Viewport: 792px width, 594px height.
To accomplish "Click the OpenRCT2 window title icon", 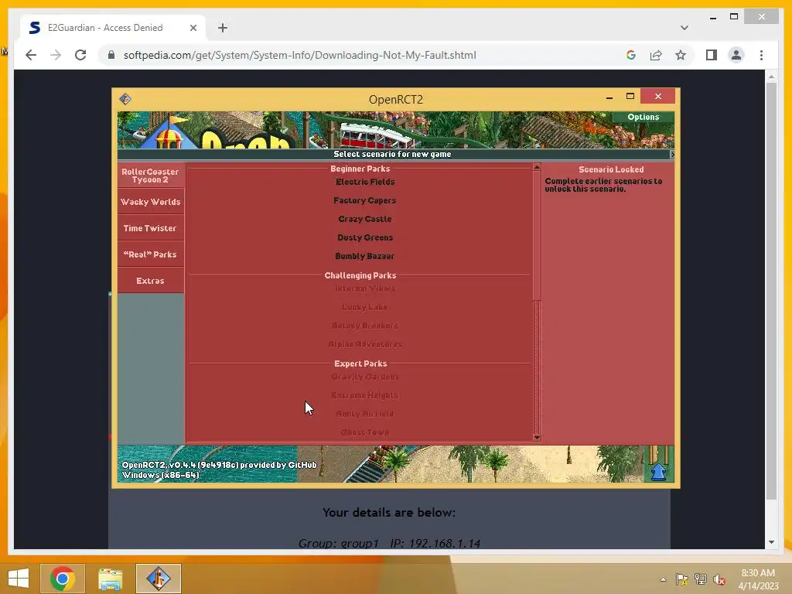I will click(x=125, y=99).
